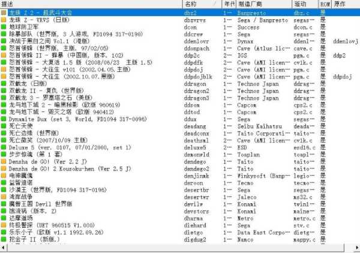Click the name cell dbzvrvs
The image size is (360, 253).
click(194, 20)
